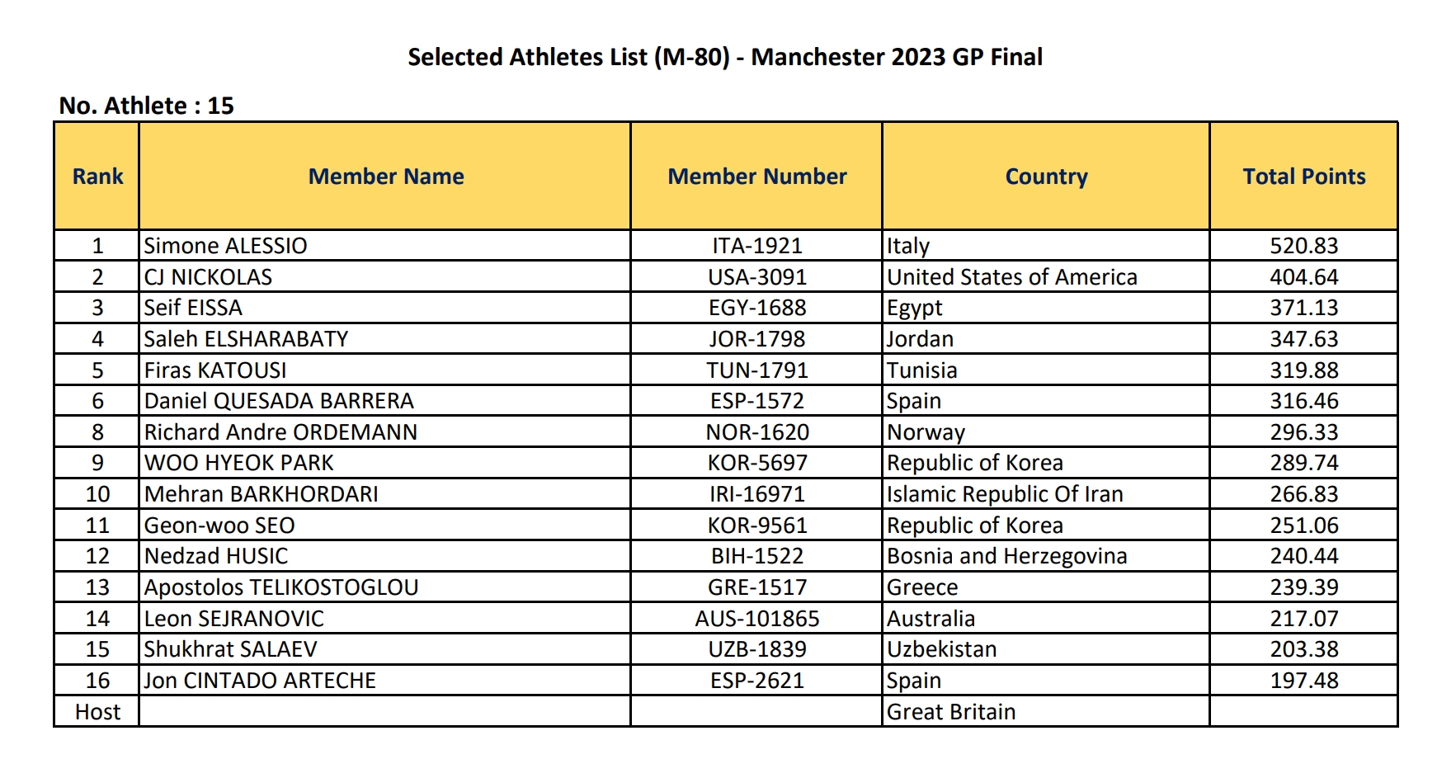The image size is (1456, 759).
Task: Select the Simone ALESSIO name cell
Action: 385,246
